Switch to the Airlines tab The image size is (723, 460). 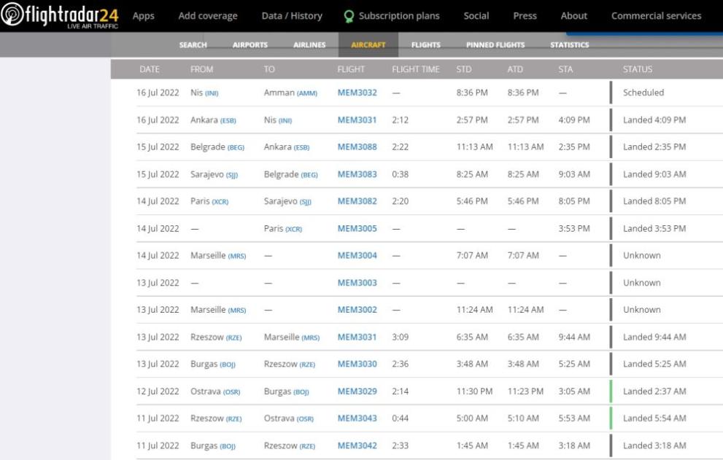coord(309,45)
